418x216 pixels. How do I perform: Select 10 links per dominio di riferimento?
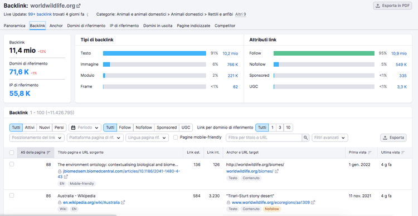(288, 127)
